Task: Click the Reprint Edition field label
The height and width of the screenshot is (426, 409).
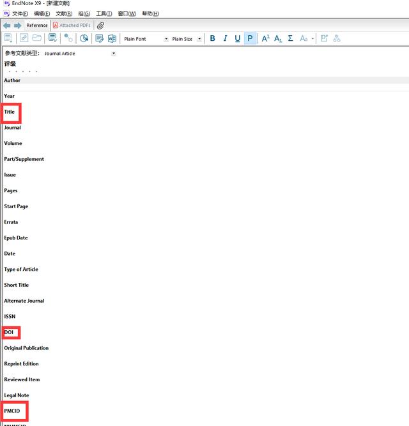Action: [x=21, y=364]
